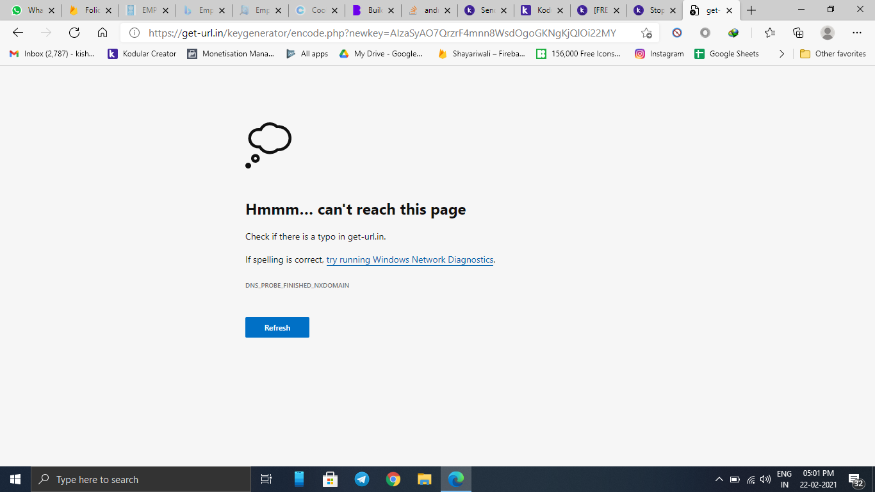Screen dimensions: 875x492
Task: Open Monetisation Manager bookmark
Action: pyautogui.click(x=231, y=54)
